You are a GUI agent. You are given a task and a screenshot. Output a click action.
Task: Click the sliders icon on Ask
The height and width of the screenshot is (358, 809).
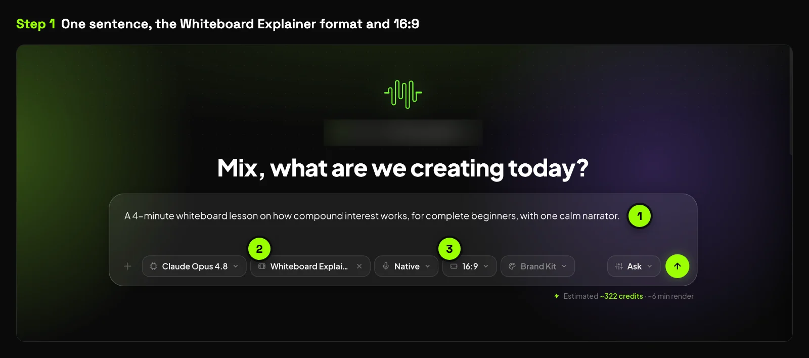pyautogui.click(x=619, y=266)
